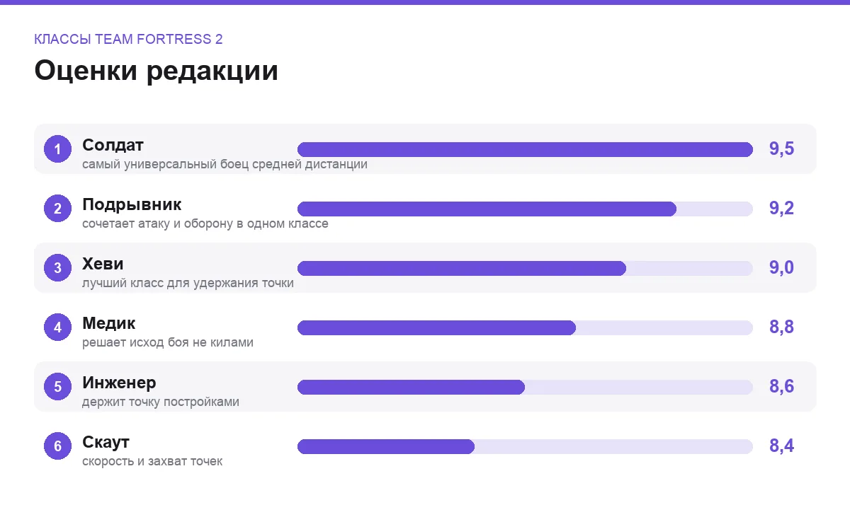Click the 8,8 score value
The image size is (850, 517).
point(782,327)
